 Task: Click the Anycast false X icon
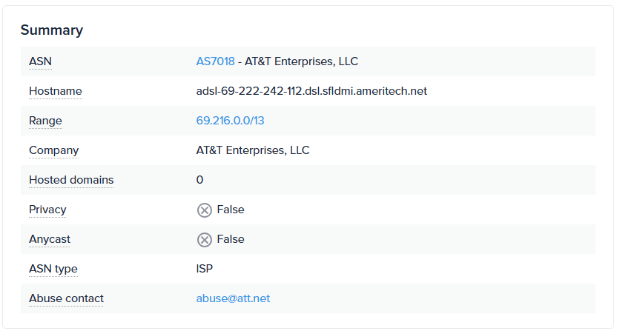(x=204, y=240)
